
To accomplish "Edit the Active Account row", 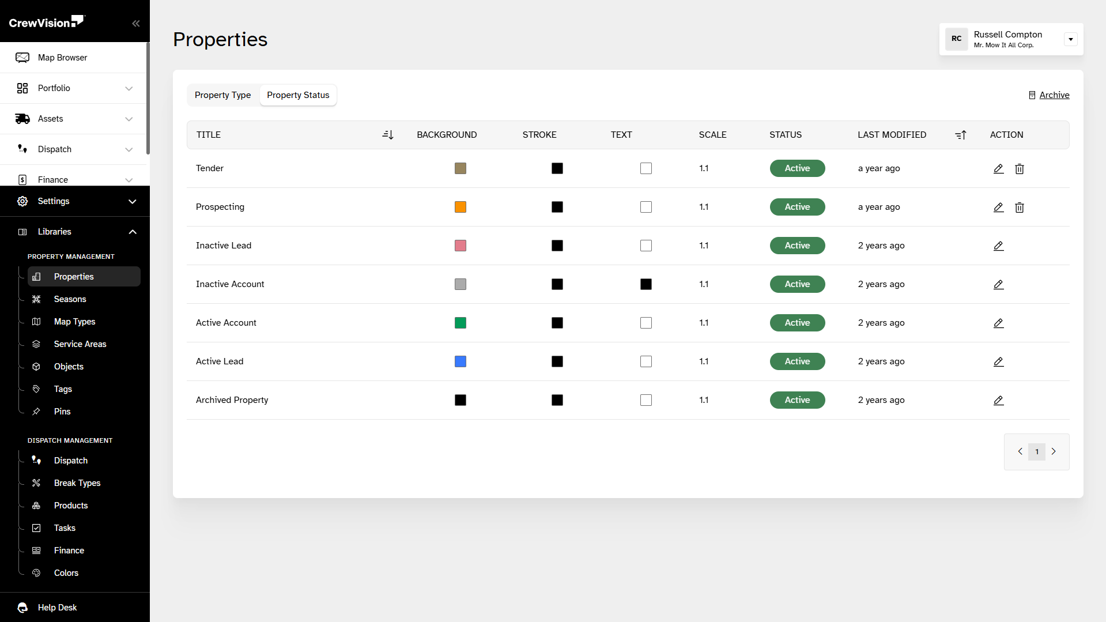I will [999, 323].
